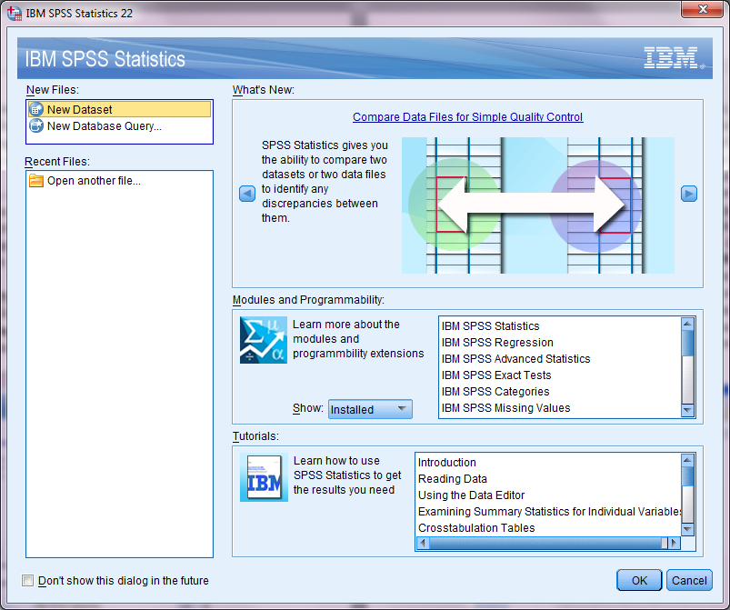Select IBM SPSS Missing Values module
Image resolution: width=730 pixels, height=610 pixels.
[505, 407]
